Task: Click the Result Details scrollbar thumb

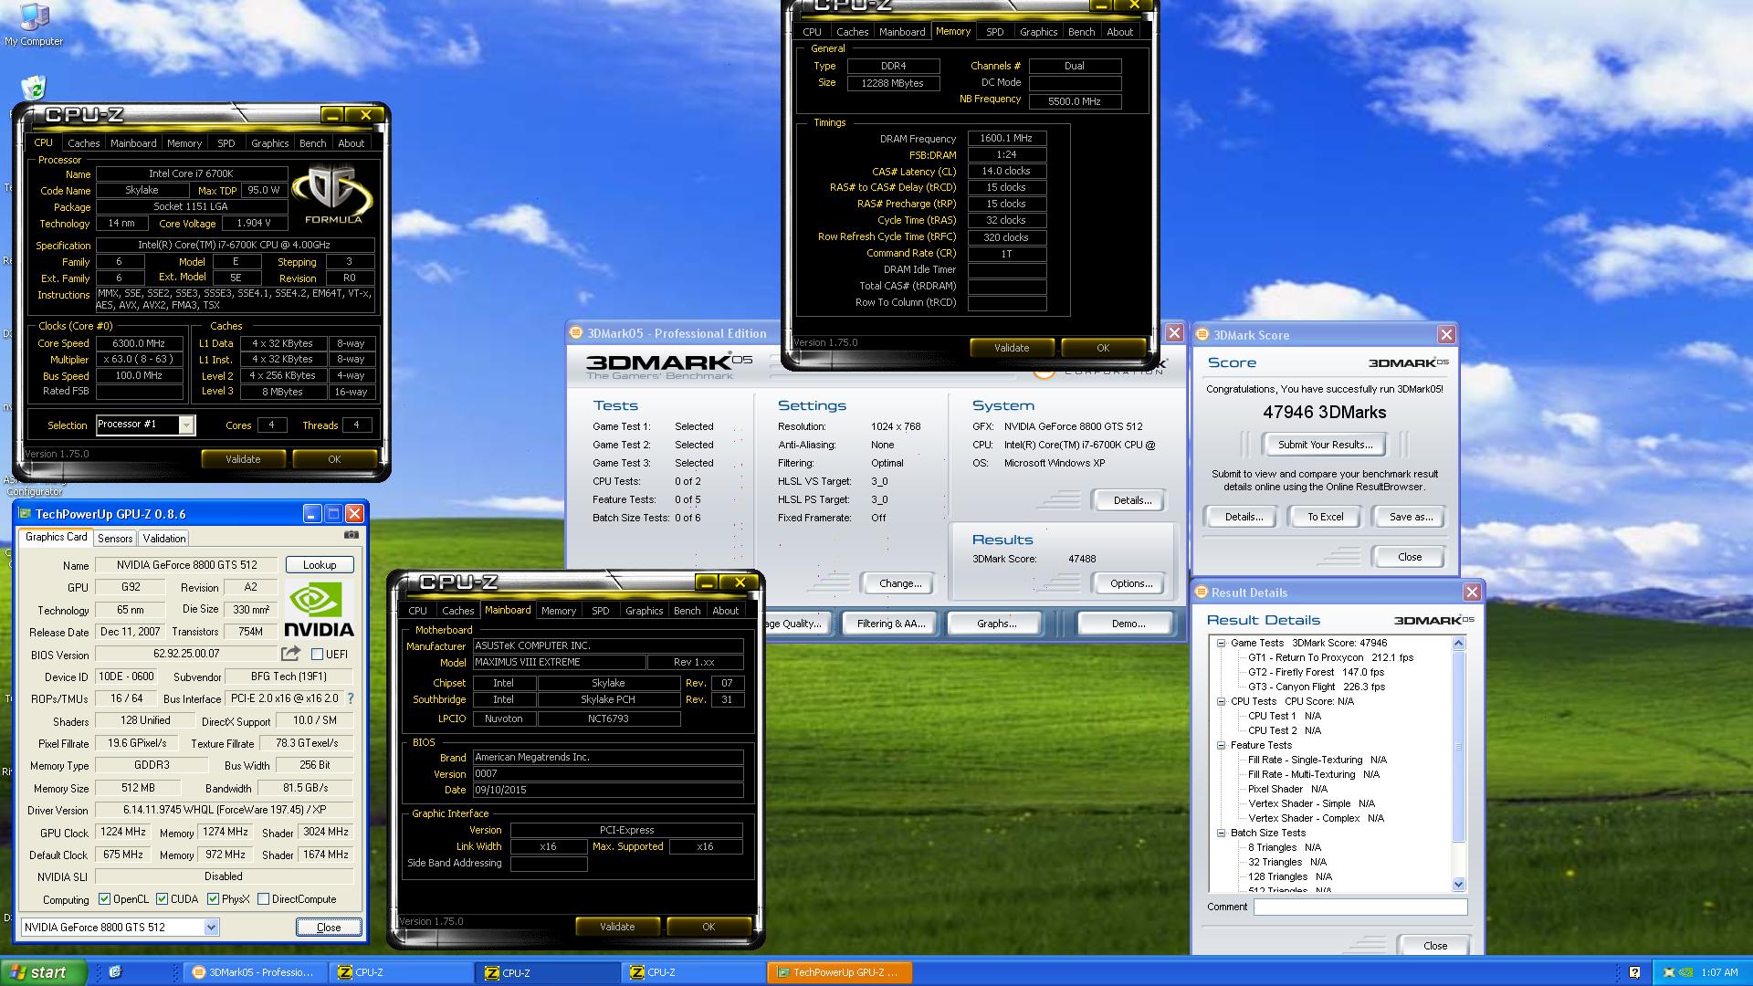Action: [x=1458, y=746]
